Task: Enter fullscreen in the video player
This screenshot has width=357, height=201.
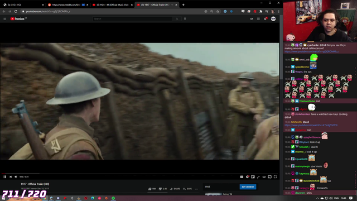Action: (x=275, y=177)
